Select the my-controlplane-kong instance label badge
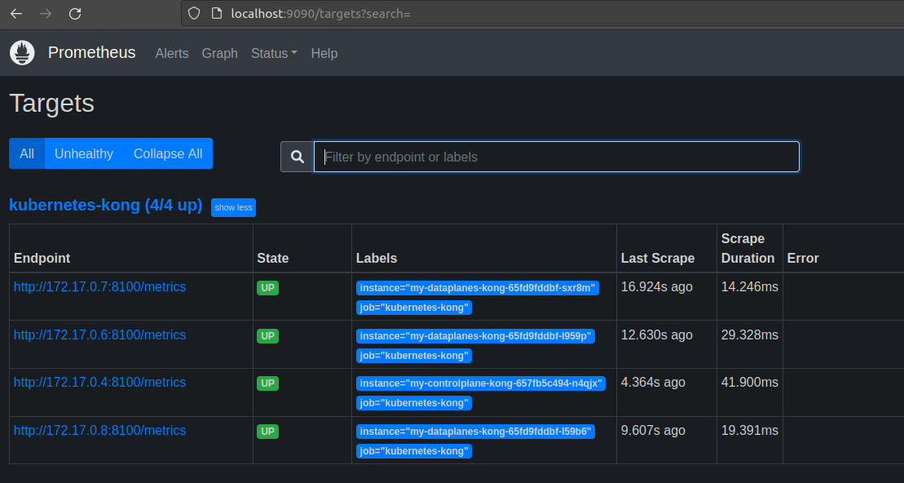The image size is (904, 483). pyautogui.click(x=482, y=383)
